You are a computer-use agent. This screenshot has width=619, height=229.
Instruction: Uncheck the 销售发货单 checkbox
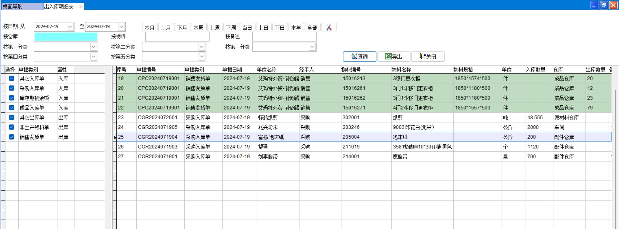coord(11,137)
